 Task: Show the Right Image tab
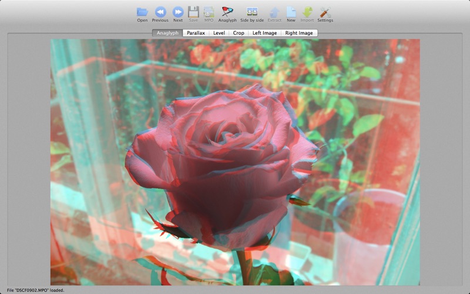click(299, 33)
